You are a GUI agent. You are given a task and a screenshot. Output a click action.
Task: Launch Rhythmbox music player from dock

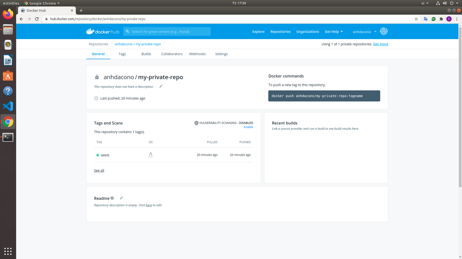8,45
